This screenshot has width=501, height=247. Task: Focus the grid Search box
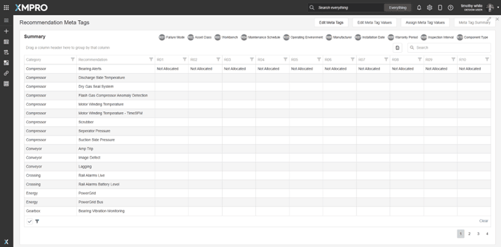(450, 48)
